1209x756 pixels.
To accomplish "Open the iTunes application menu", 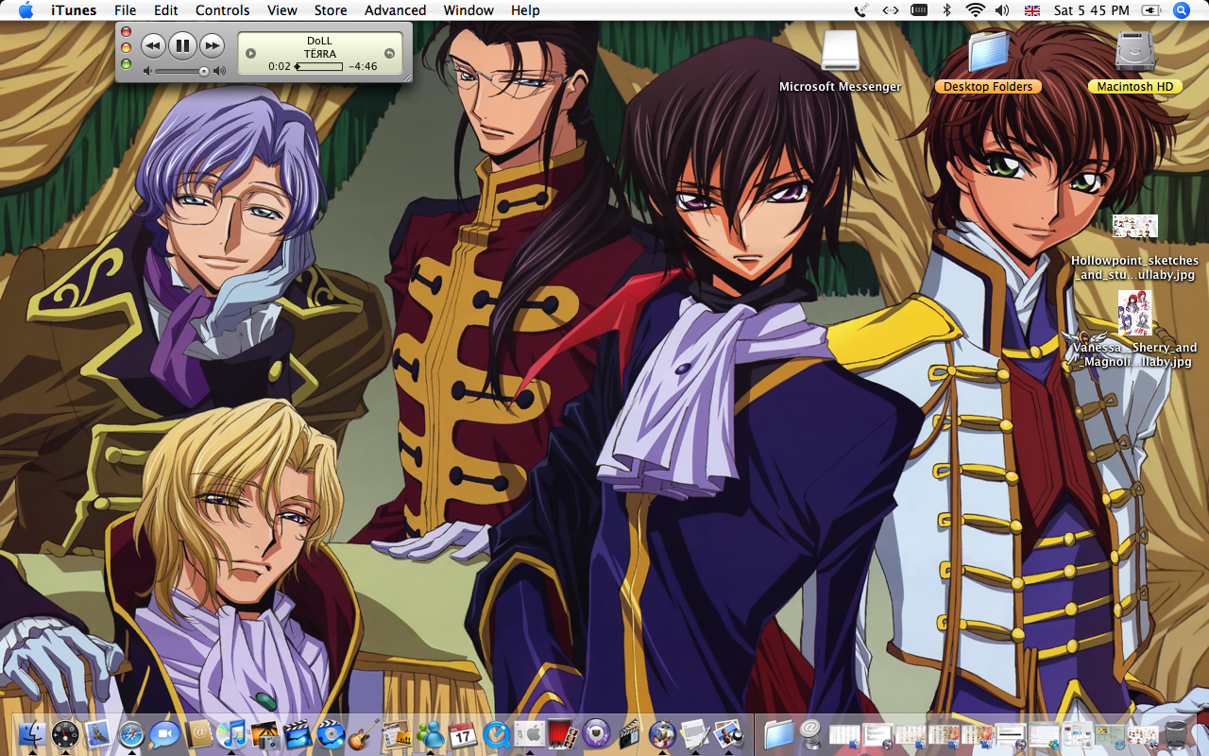I will pyautogui.click(x=74, y=10).
